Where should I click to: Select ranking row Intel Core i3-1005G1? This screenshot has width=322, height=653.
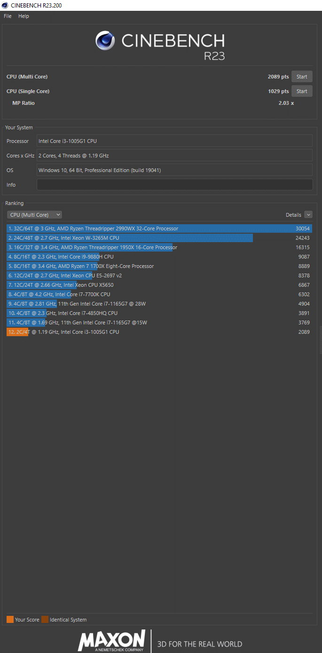[159, 332]
